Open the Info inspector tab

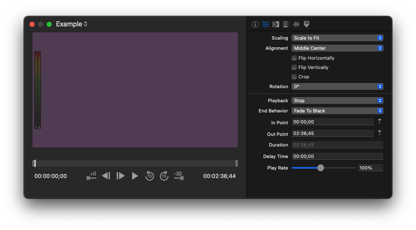255,24
